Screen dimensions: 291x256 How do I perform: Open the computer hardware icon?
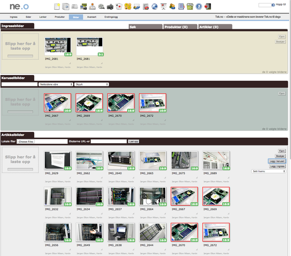[84, 7]
